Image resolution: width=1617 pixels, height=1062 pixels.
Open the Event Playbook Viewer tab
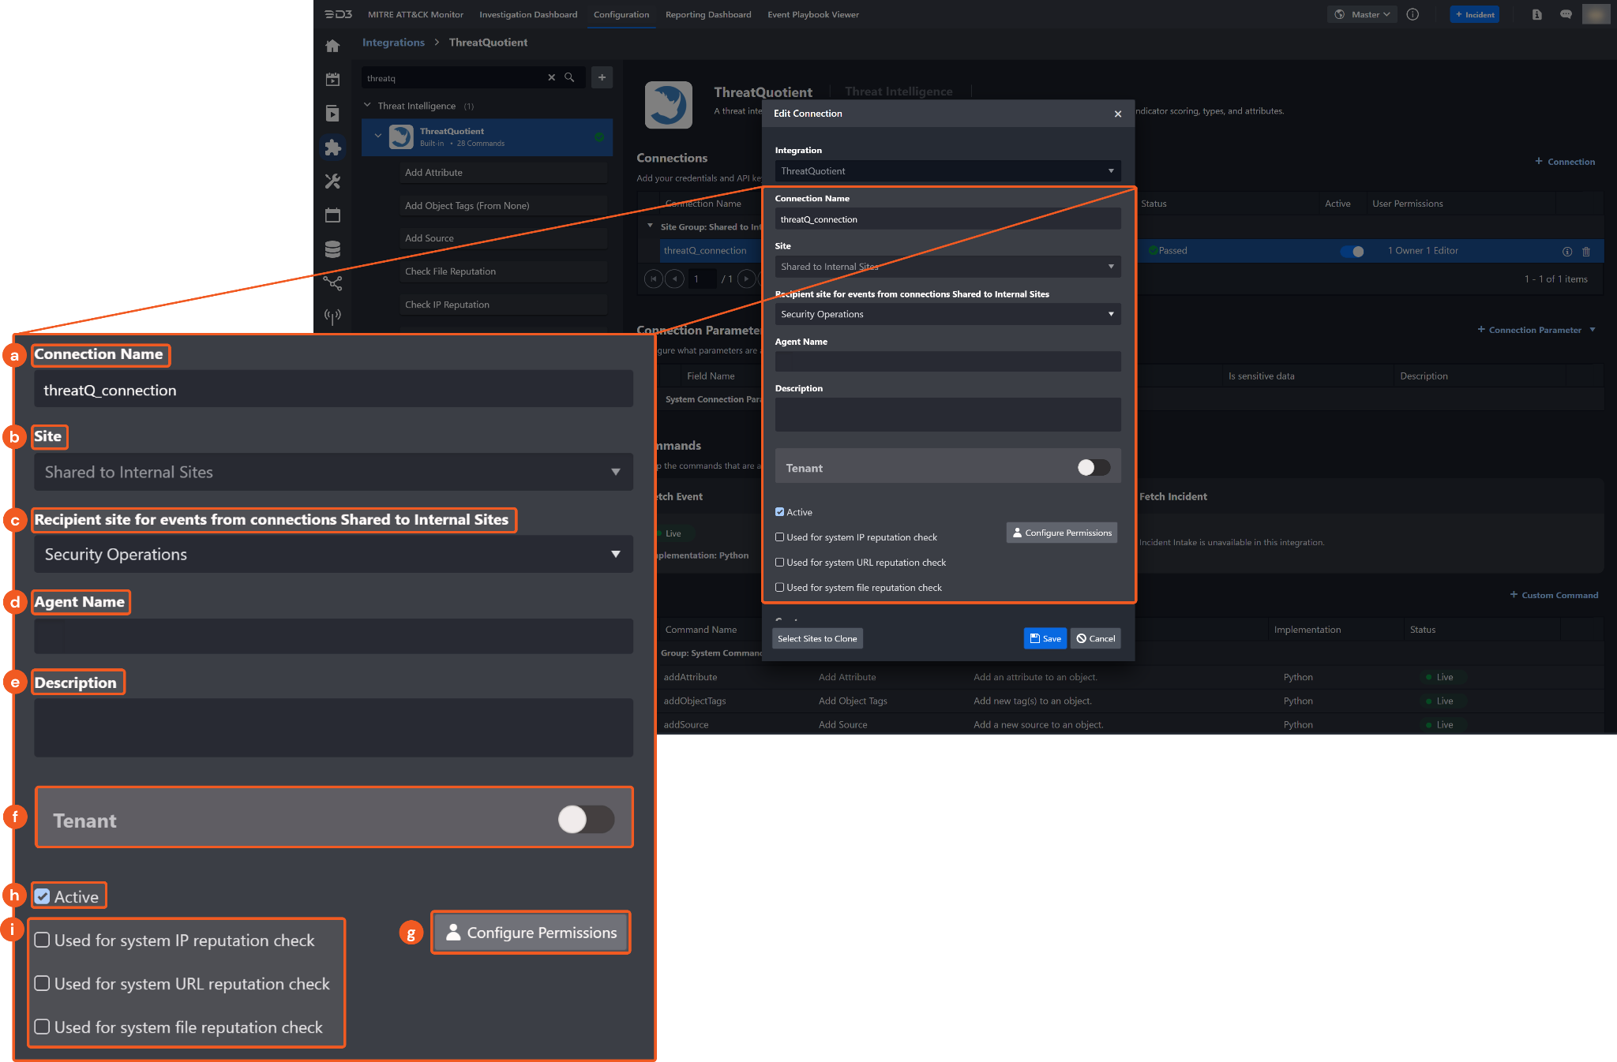tap(812, 14)
